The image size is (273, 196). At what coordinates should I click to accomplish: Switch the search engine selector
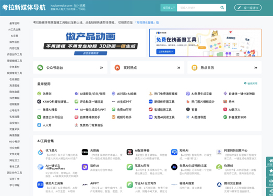[x=169, y=8]
